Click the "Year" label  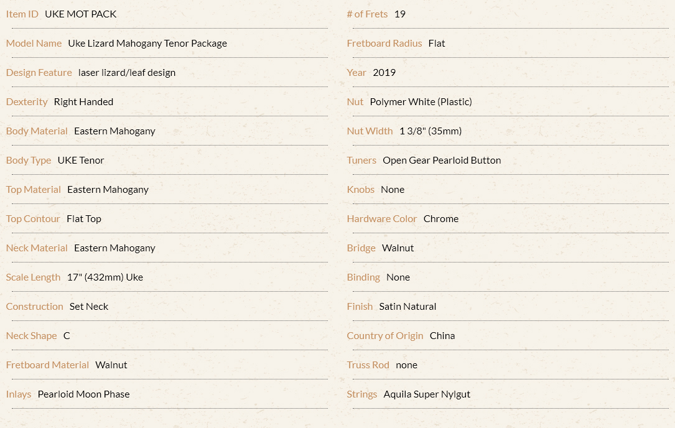356,73
